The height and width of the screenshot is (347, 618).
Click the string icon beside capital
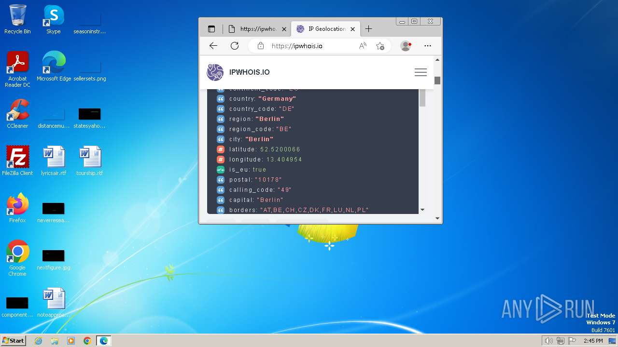(221, 200)
